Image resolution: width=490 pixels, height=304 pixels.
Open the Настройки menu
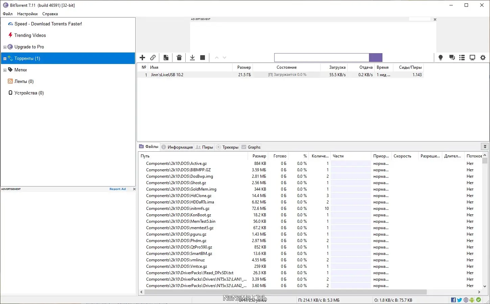tap(27, 14)
